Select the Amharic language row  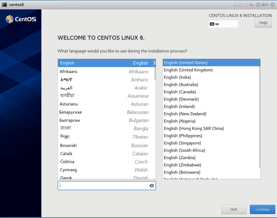(x=107, y=80)
